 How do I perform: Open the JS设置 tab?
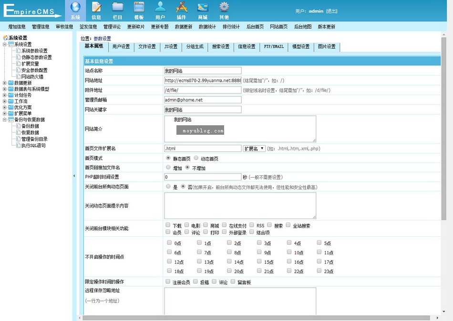[x=171, y=47]
